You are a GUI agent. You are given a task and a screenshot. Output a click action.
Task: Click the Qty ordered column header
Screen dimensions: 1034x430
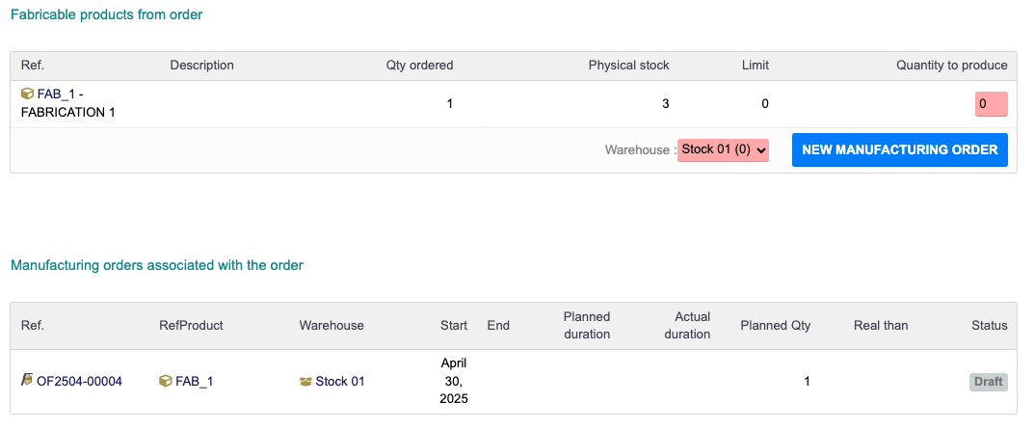point(419,66)
